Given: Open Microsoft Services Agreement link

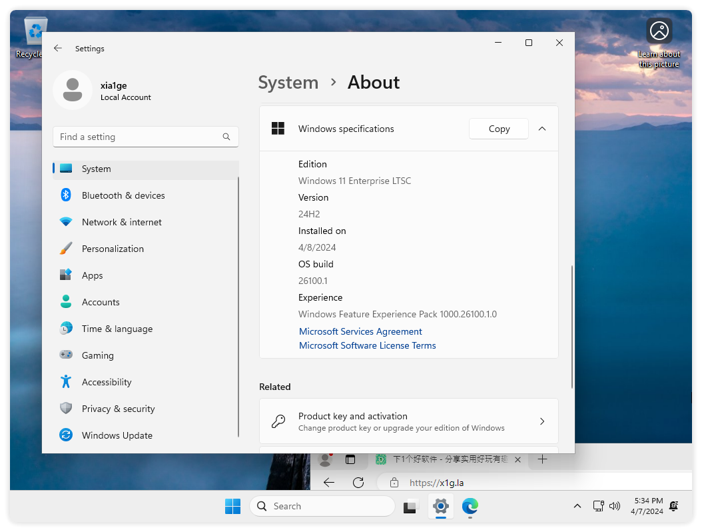Looking at the screenshot, I should (x=360, y=331).
